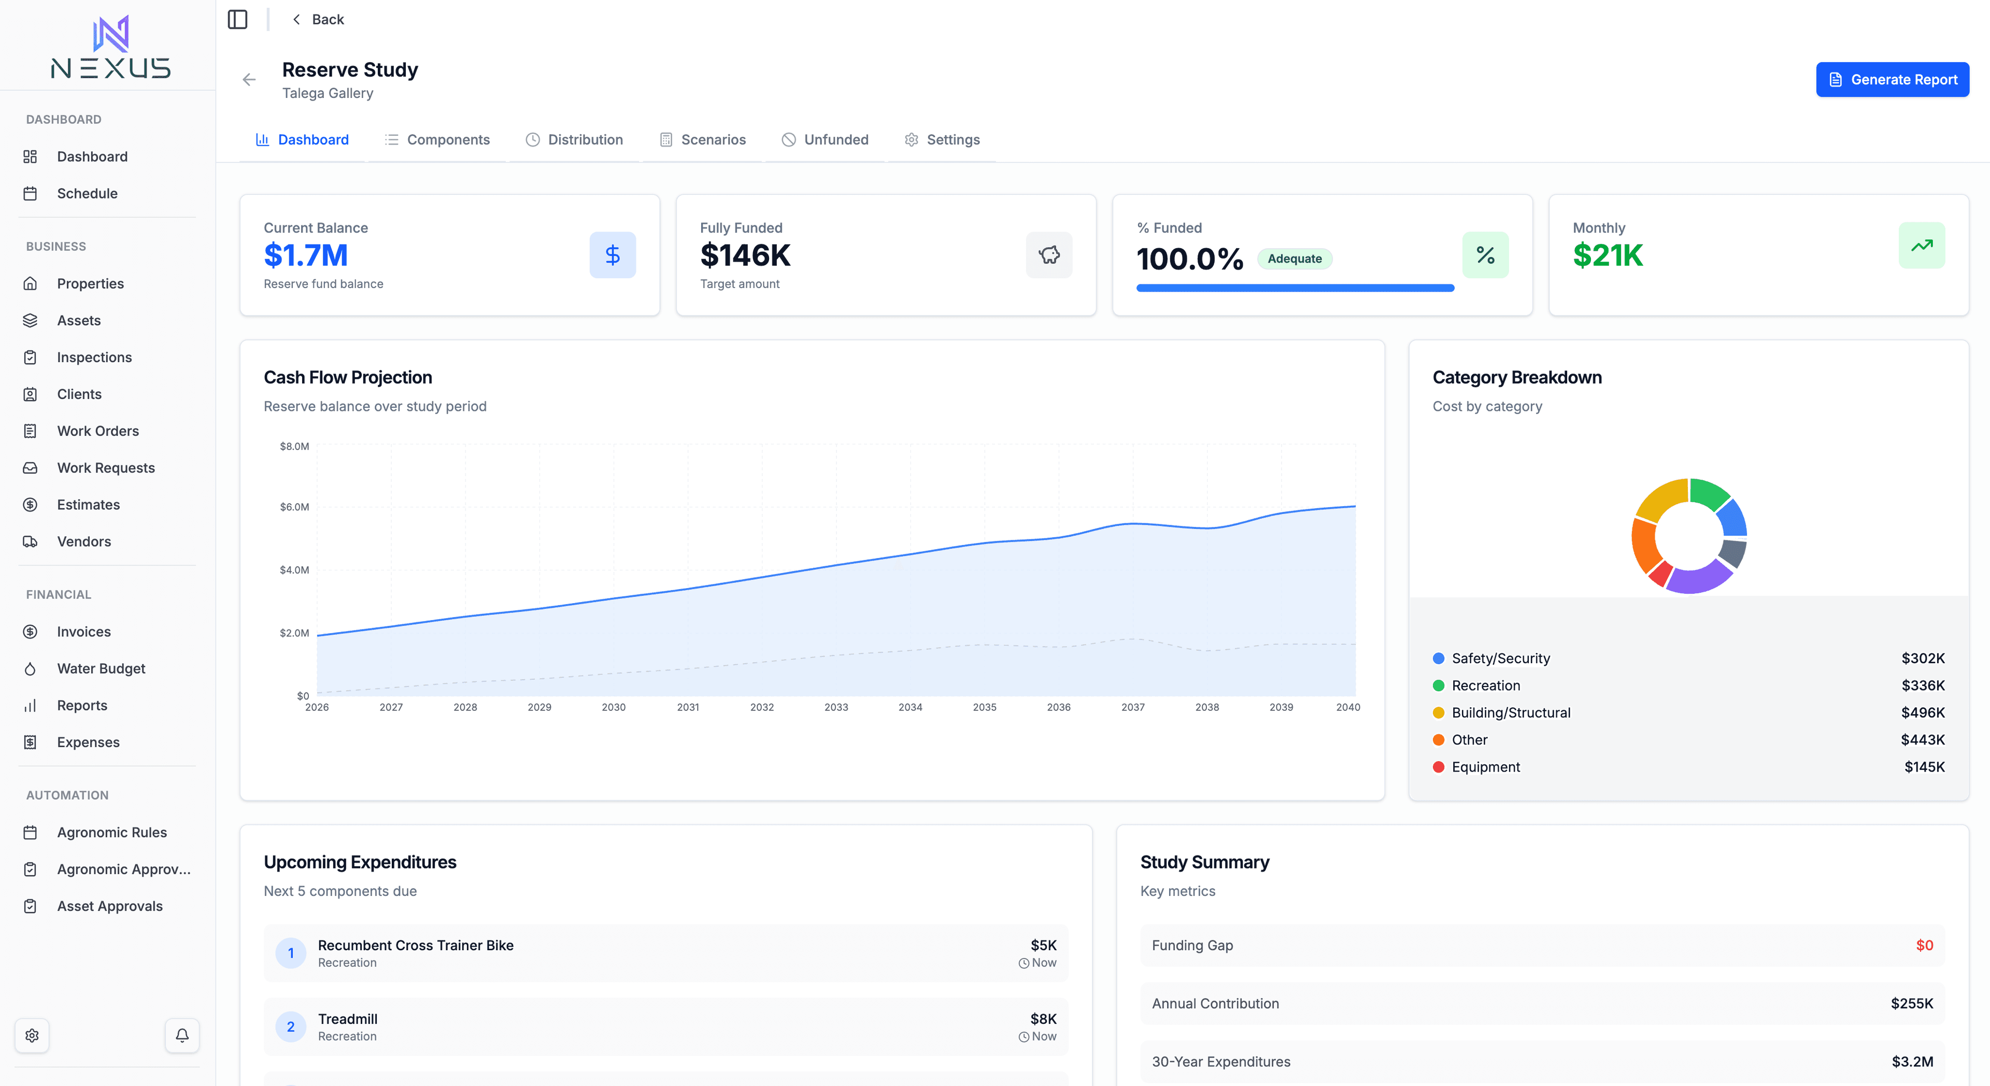This screenshot has height=1086, width=1990.
Task: Open Reports in the Financial section
Action: (82, 705)
